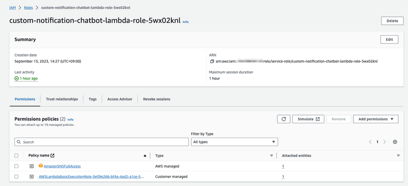Screen dimensions: 408x186
Task: Sort by Attached entities column arrow
Action: 398,156
